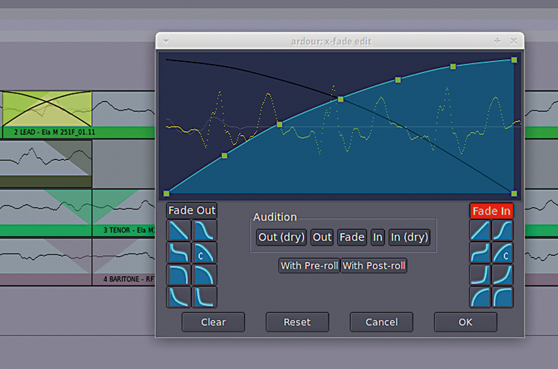This screenshot has height=369, width=558.
Task: Select the gentle early-rise Fade In icon in bottom row
Action: click(480, 296)
